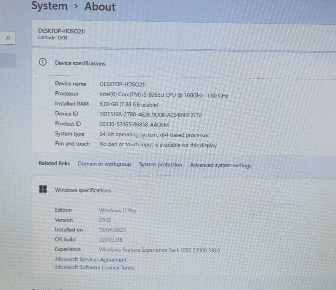Click the Installed on label
The image size is (336, 290).
point(69,230)
